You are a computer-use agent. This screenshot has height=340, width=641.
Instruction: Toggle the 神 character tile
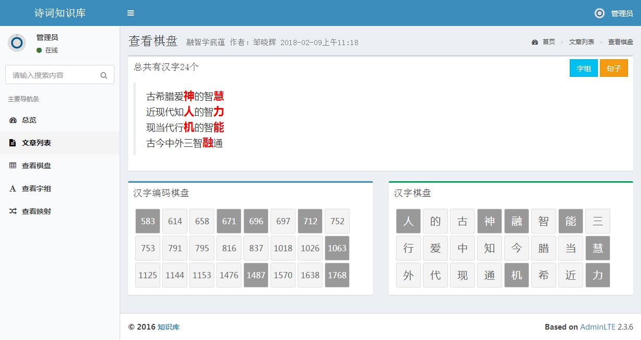(490, 221)
